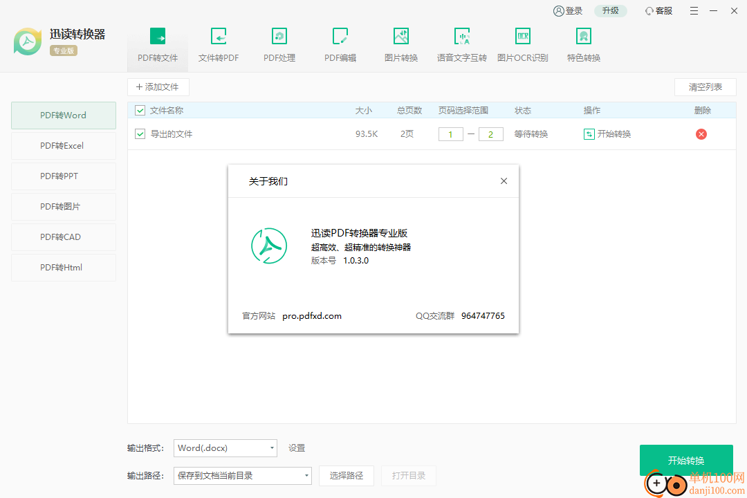Click the 导出的文件 file name
The image size is (747, 498).
(x=172, y=134)
